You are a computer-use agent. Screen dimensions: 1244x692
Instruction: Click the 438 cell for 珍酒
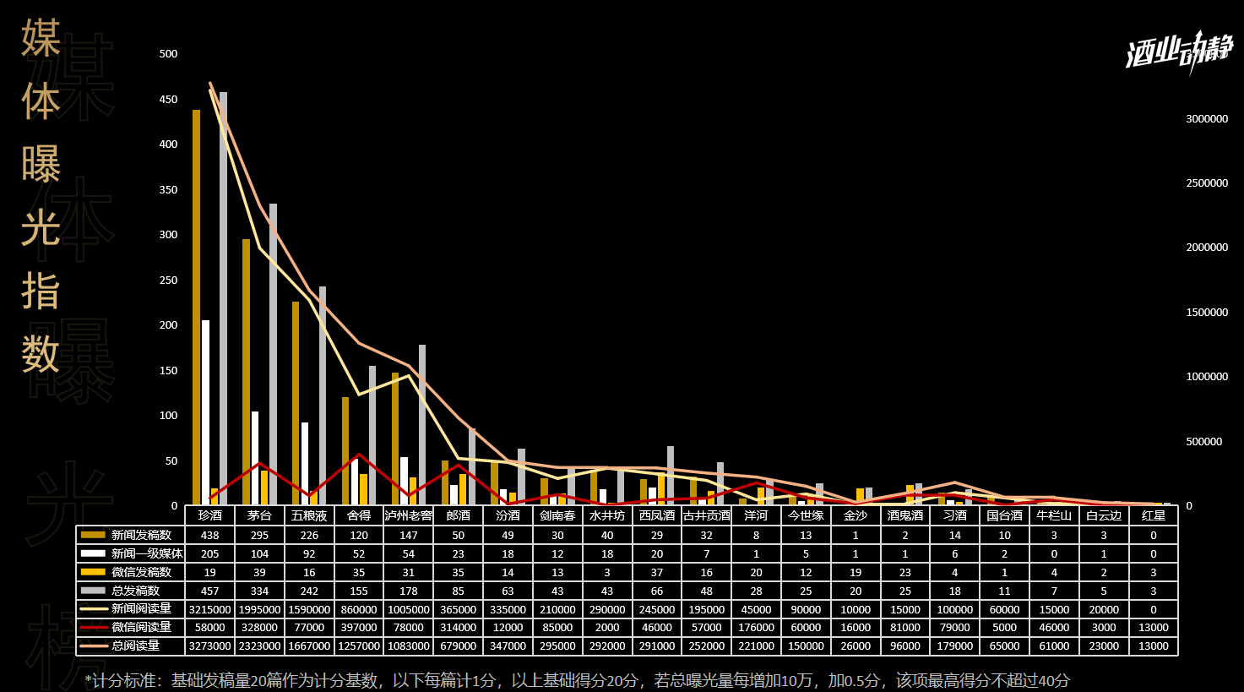(210, 535)
